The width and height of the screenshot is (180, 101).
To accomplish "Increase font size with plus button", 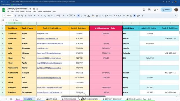I will pos(74,16).
